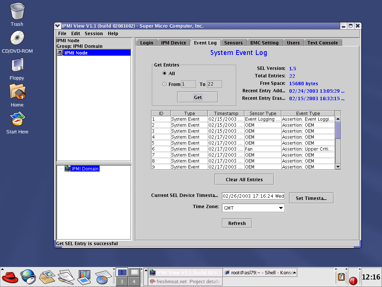Select the Event Log tab
382x287 pixels.
(206, 43)
